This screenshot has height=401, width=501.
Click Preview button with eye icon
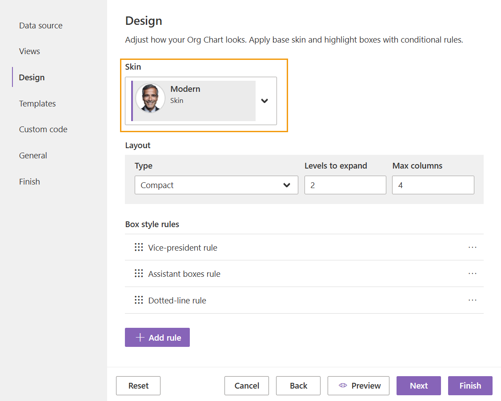(358, 386)
